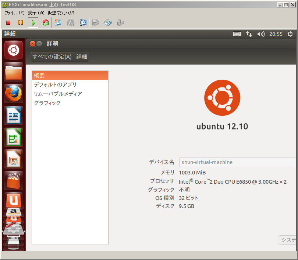Minimize the 詳細 settings window
This screenshot has width=298, height=260.
(39, 44)
